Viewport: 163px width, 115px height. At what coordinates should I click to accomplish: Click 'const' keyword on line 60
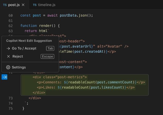pos(25,15)
